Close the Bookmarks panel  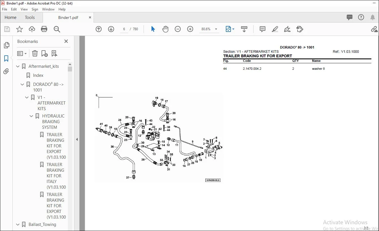66,41
